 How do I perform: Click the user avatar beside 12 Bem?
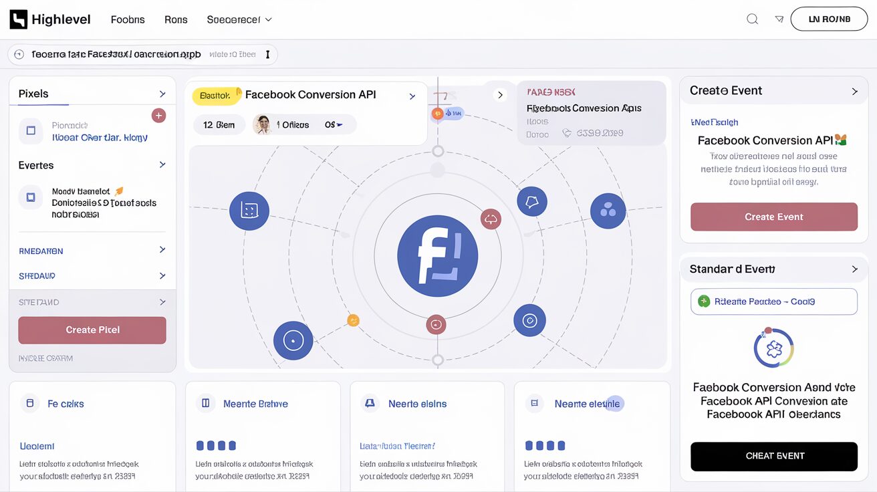pyautogui.click(x=262, y=124)
